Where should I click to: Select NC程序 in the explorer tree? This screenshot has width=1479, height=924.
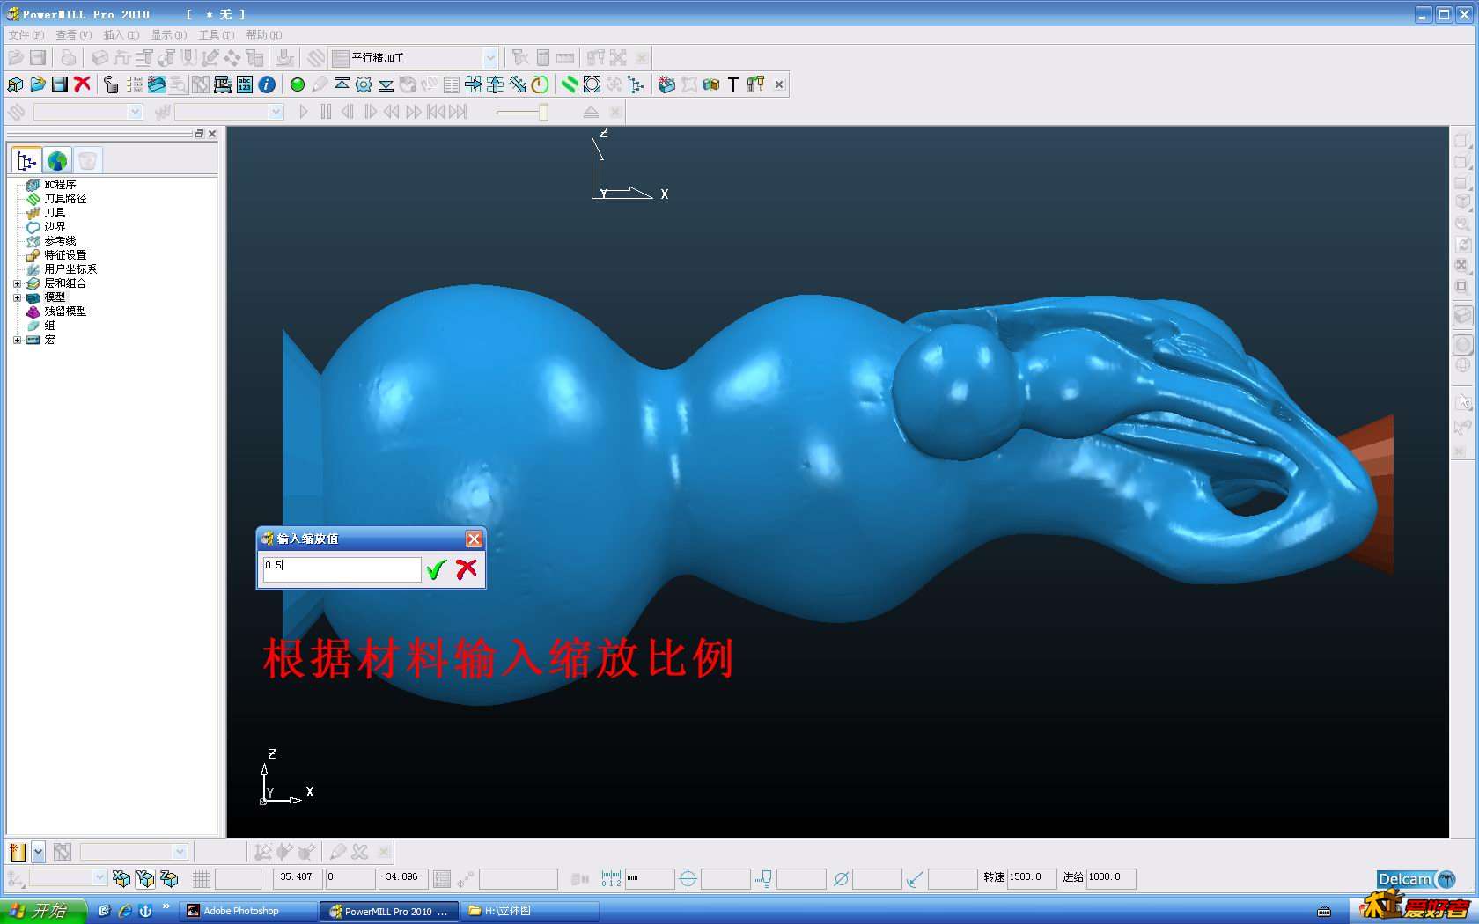pos(60,185)
